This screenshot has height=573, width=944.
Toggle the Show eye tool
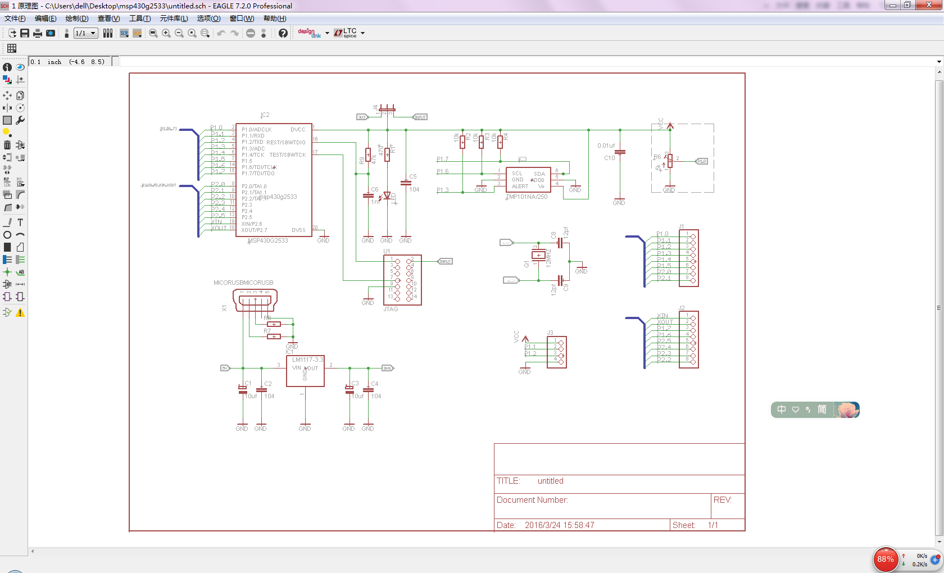20,67
